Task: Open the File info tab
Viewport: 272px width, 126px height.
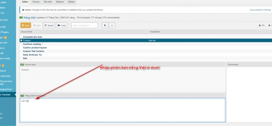Action: pos(47,2)
